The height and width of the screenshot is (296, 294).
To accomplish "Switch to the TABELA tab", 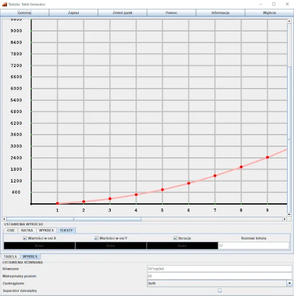I will pyautogui.click(x=10, y=256).
